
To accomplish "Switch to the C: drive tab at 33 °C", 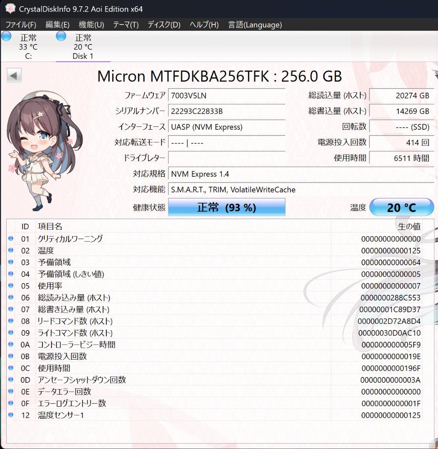I will [x=28, y=47].
